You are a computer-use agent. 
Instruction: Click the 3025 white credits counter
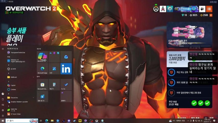pyautogui.click(x=193, y=15)
